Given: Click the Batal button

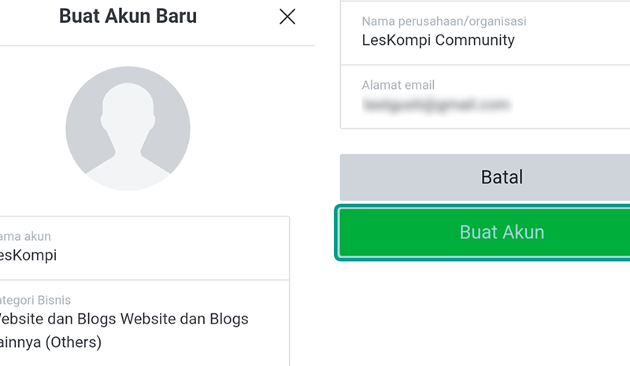Looking at the screenshot, I should (x=485, y=177).
